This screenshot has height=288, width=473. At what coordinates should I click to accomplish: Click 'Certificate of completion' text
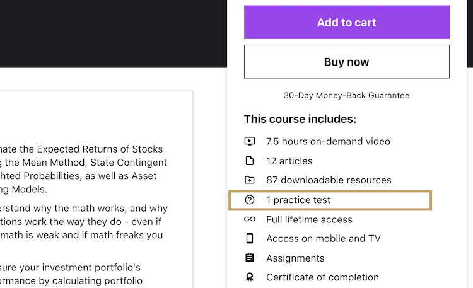click(x=322, y=277)
